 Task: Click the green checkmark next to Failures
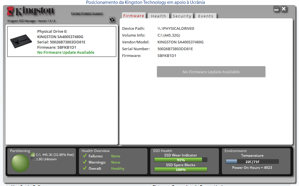click(85, 156)
